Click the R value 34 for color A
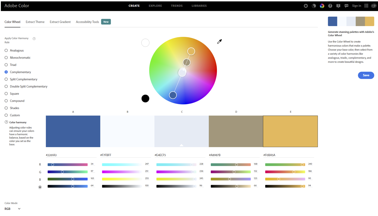 (92, 164)
